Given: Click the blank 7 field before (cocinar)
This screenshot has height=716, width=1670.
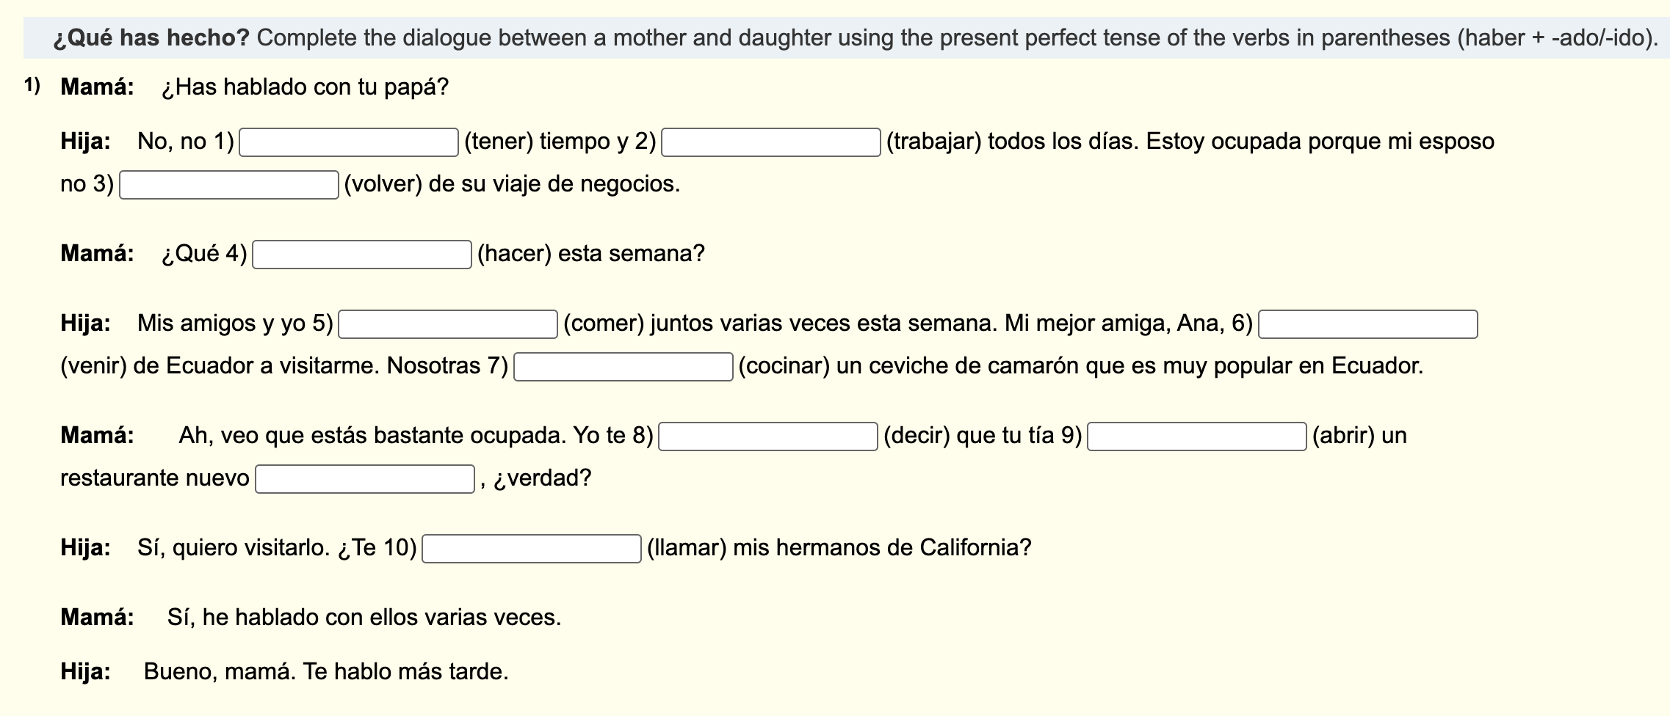Looking at the screenshot, I should point(623,367).
